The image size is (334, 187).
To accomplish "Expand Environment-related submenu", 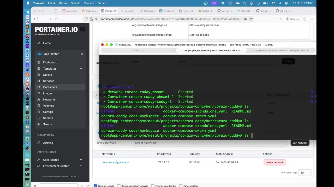I will [81, 166].
